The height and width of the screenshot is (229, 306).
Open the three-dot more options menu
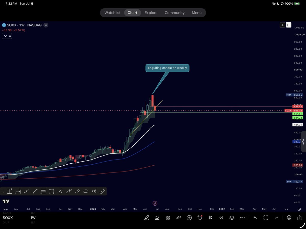click(x=243, y=218)
